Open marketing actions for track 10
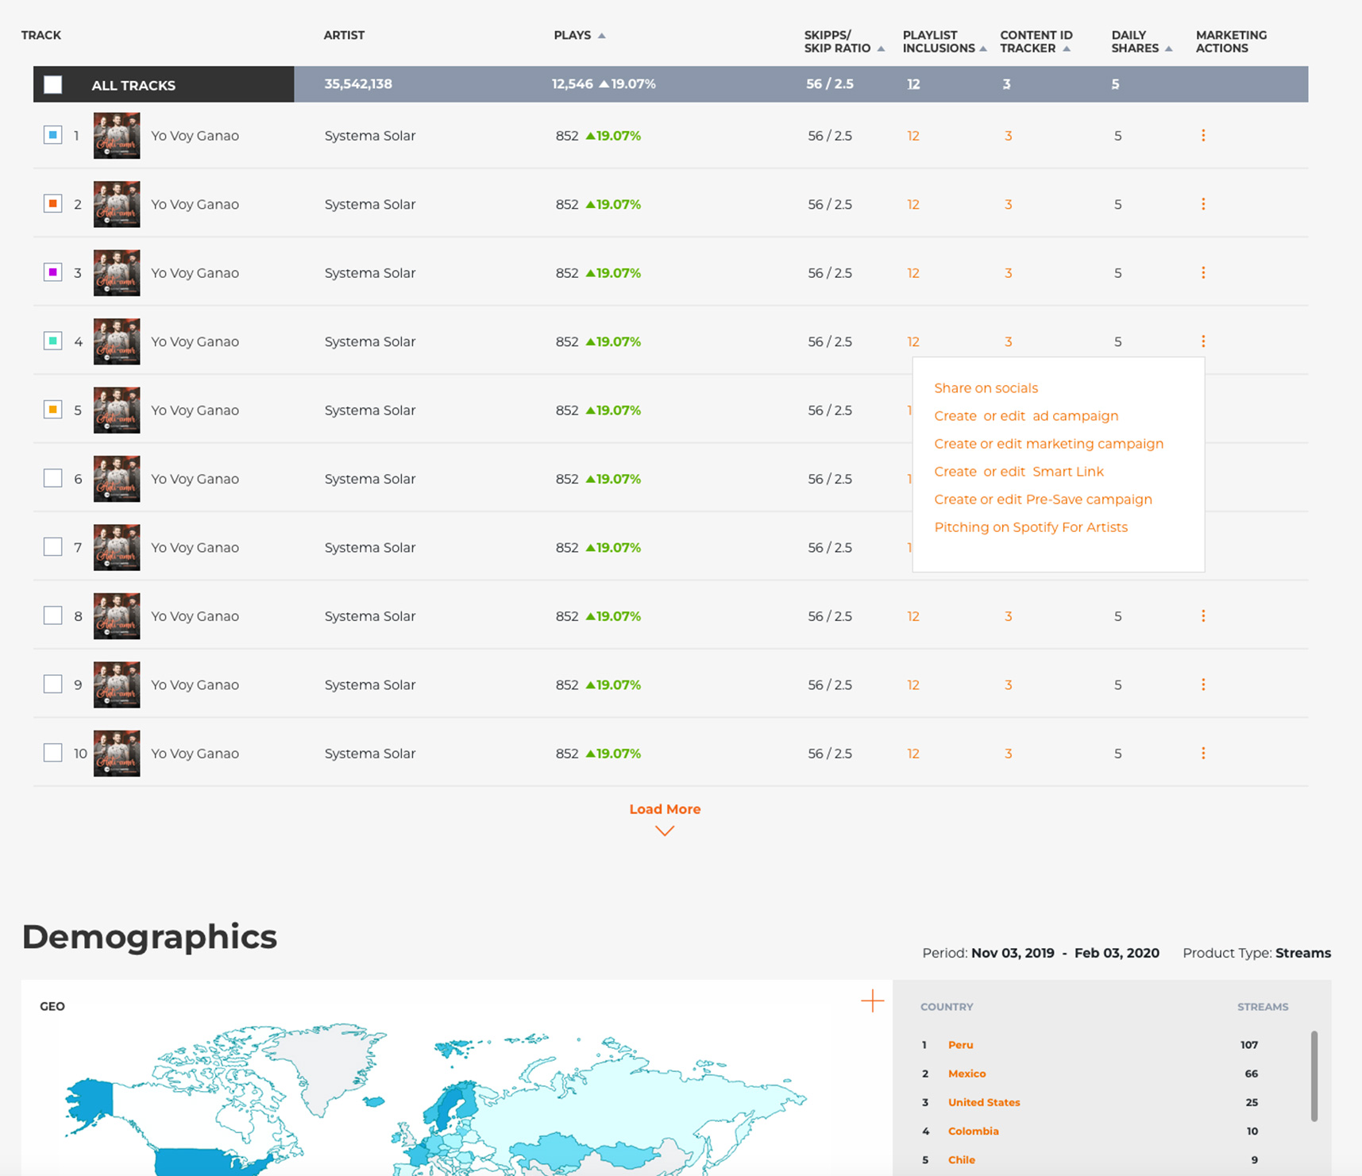Viewport: 1362px width, 1176px height. click(1203, 754)
